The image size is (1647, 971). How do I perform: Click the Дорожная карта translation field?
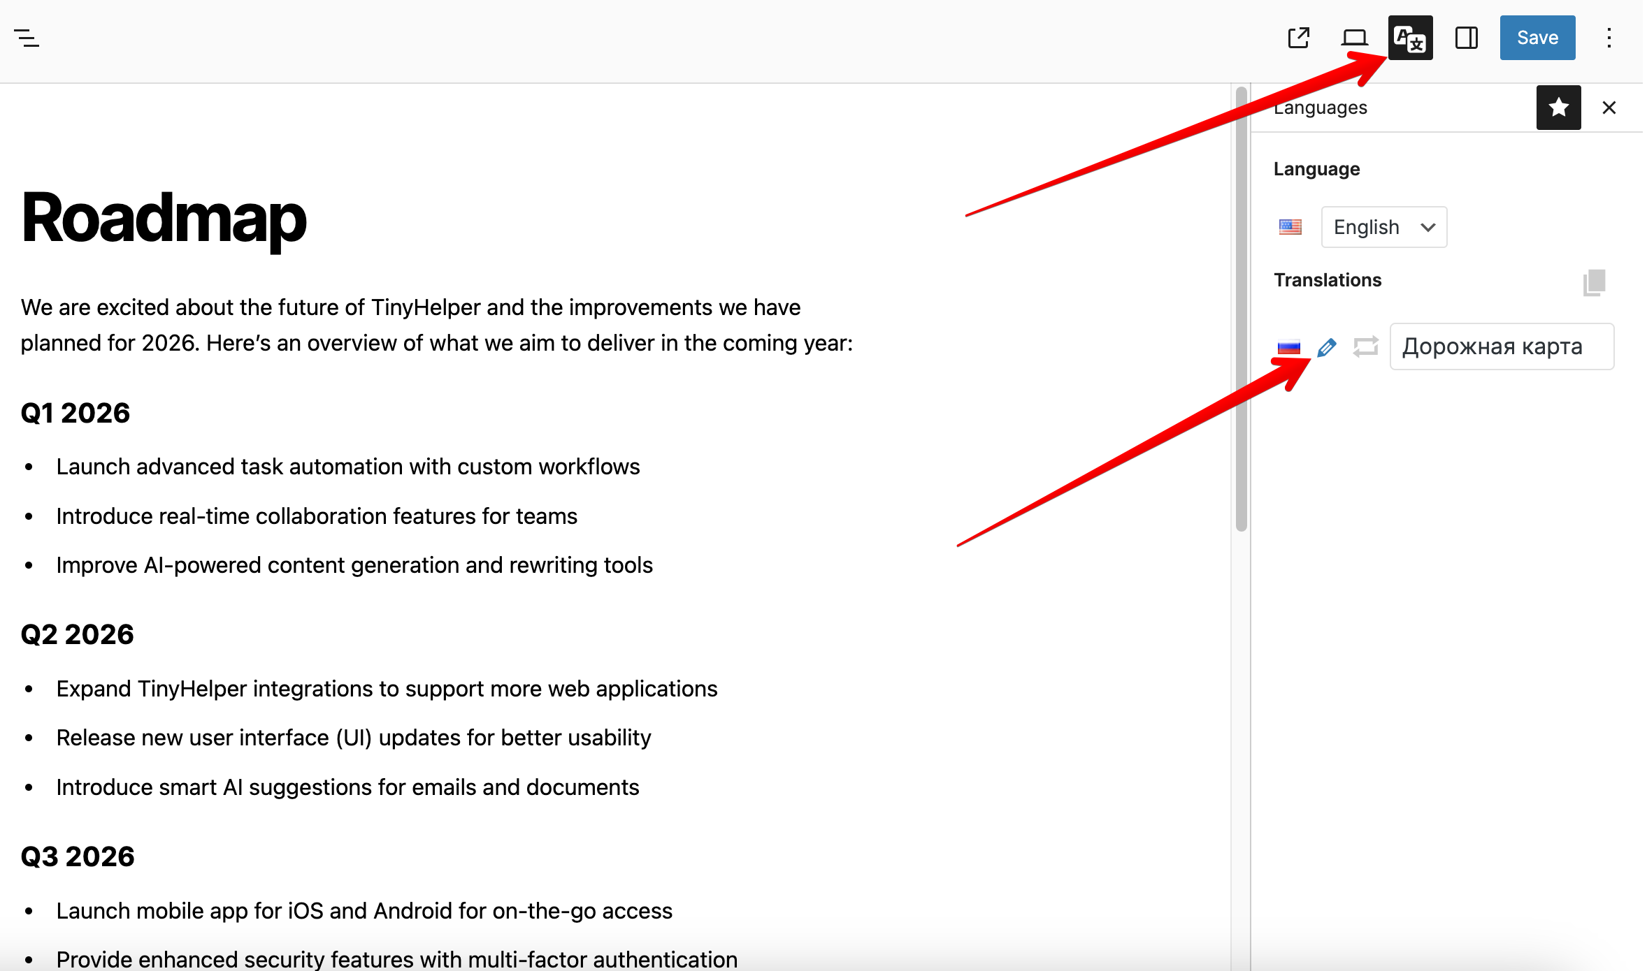coord(1501,346)
